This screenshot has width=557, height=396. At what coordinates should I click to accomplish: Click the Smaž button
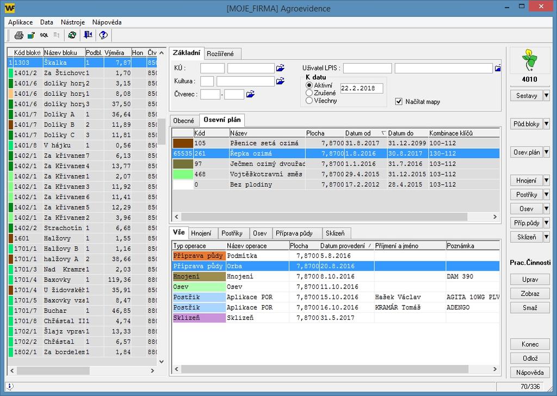tap(530, 308)
